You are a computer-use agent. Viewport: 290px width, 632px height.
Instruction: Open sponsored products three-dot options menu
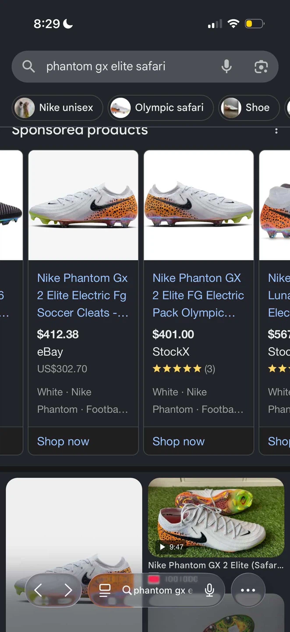[276, 131]
